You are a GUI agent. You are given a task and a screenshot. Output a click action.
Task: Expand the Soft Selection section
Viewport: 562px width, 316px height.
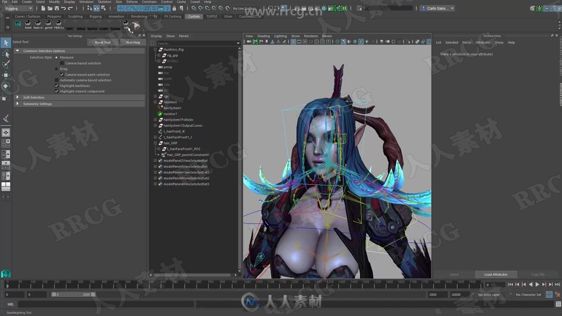[x=18, y=97]
